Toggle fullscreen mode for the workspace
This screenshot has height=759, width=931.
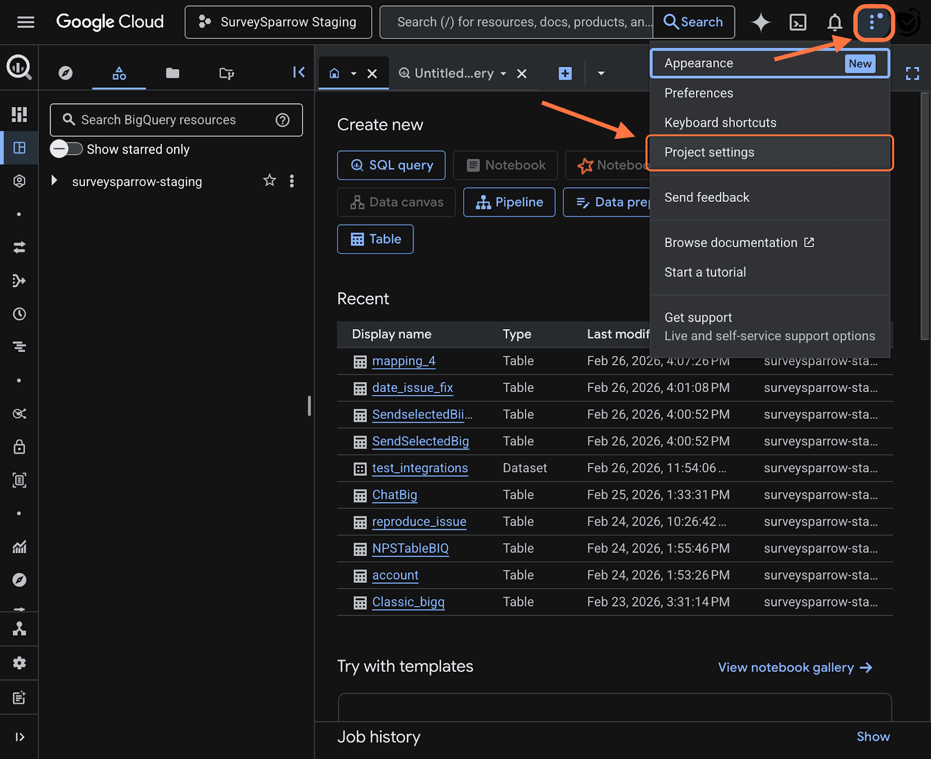(x=912, y=73)
